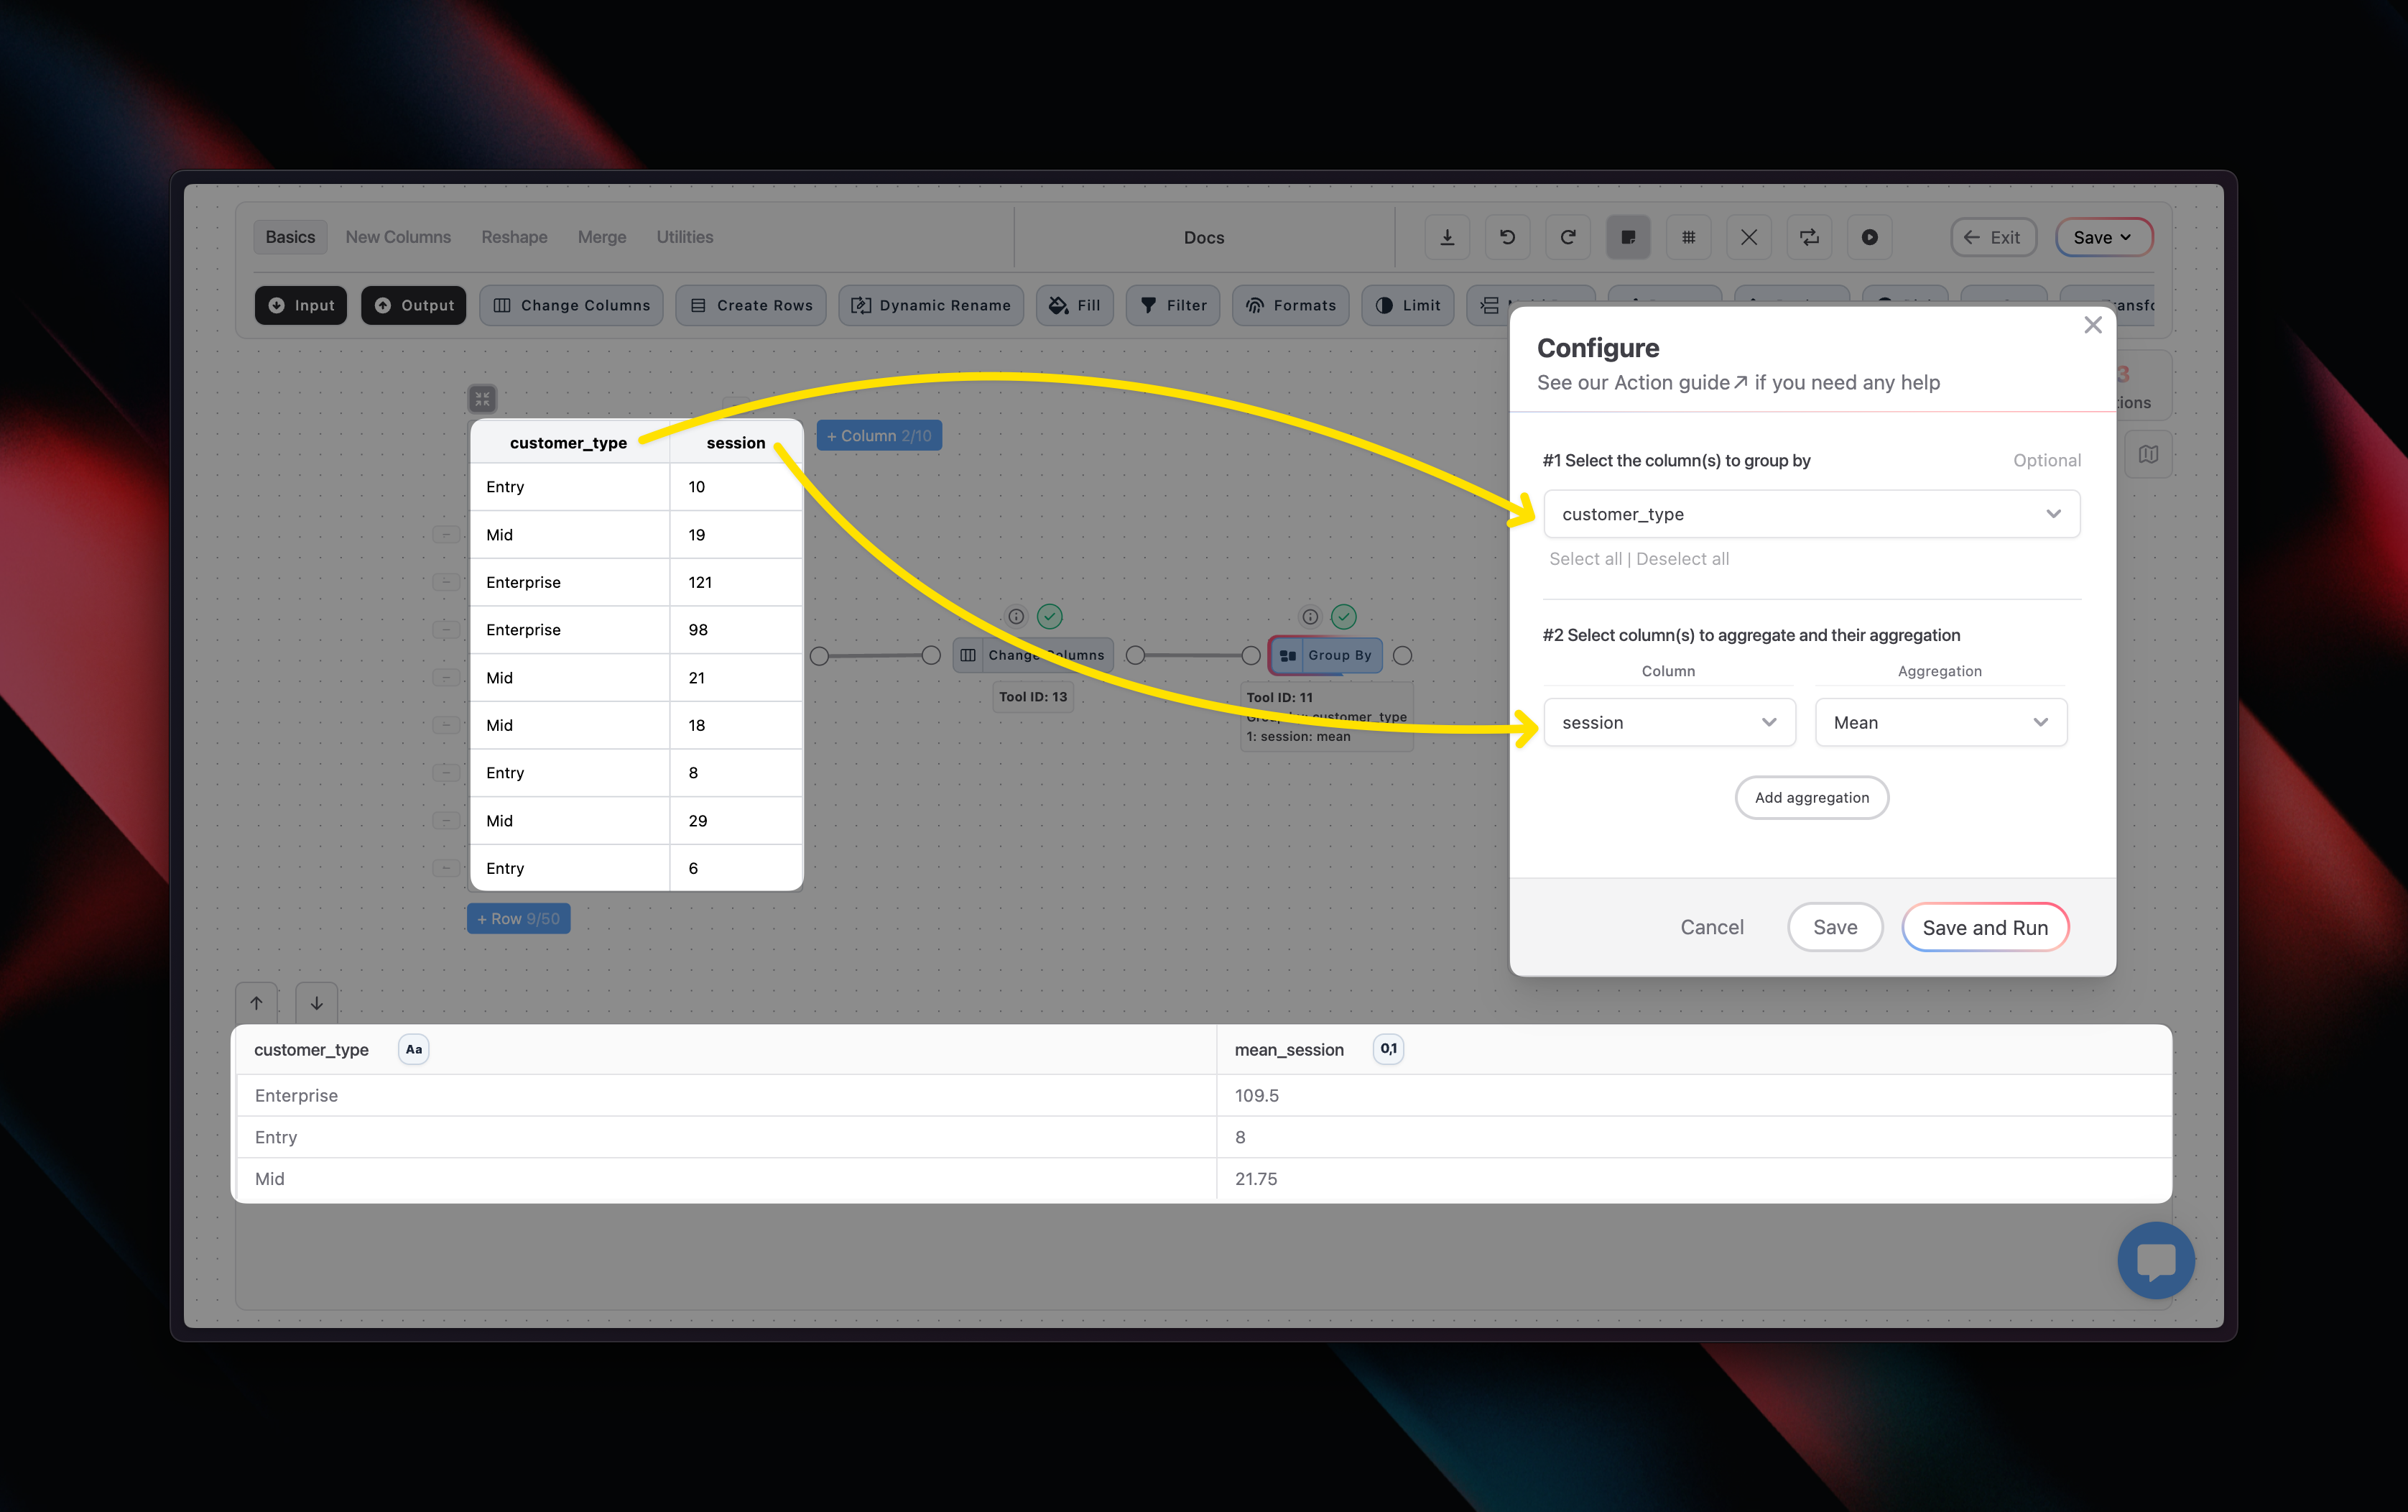
Task: Select the Fill tool
Action: click(1075, 305)
